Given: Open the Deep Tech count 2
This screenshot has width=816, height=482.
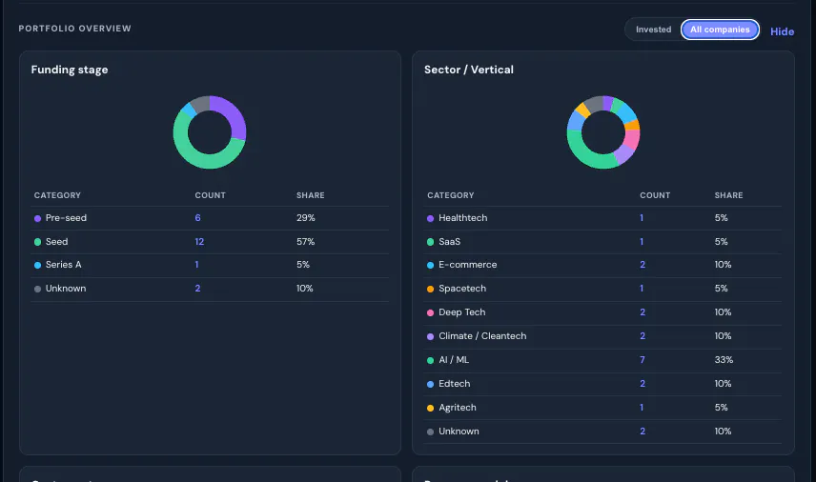Looking at the screenshot, I should (643, 312).
